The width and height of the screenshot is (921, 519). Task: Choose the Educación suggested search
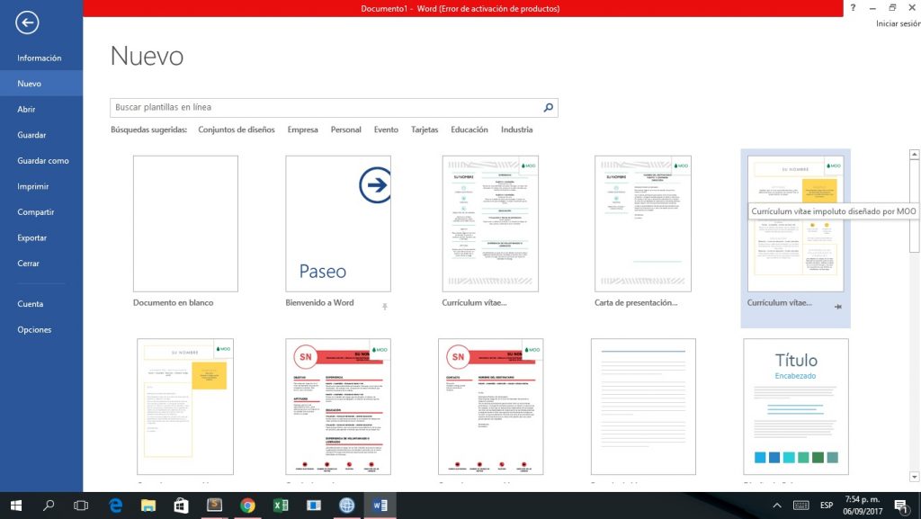pos(469,130)
